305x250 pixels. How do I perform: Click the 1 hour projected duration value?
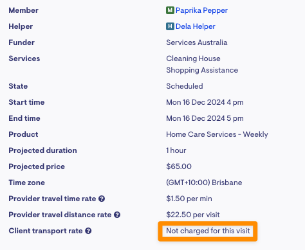(x=176, y=150)
